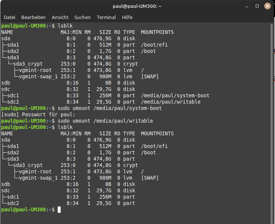Open the Ansicht menu
275x224 pixels.
(x=60, y=18)
